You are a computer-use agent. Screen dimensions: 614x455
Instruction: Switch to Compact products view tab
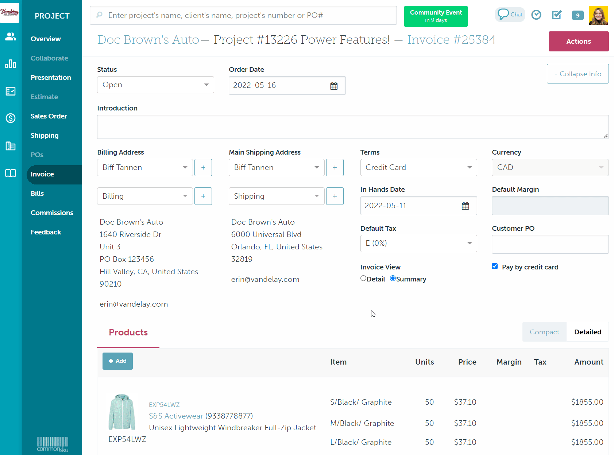pyautogui.click(x=544, y=332)
